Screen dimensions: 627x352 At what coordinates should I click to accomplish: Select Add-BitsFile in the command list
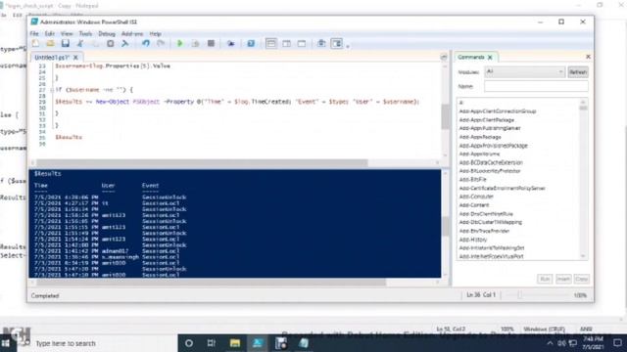[472, 180]
